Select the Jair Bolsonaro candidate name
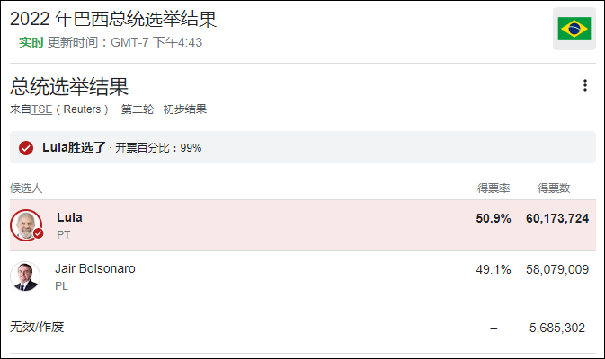Screen dimensions: 605x359 click(95, 268)
